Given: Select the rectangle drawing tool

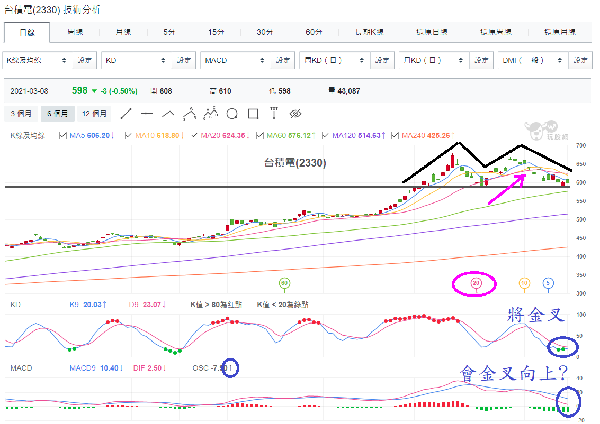Looking at the screenshot, I should click(x=253, y=114).
